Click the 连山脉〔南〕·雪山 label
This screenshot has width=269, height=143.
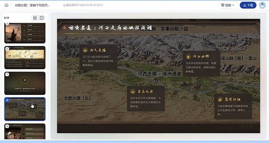[x=239, y=58]
